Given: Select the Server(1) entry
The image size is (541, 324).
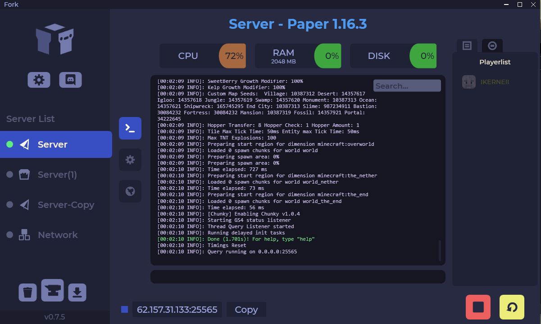Looking at the screenshot, I should (56, 175).
